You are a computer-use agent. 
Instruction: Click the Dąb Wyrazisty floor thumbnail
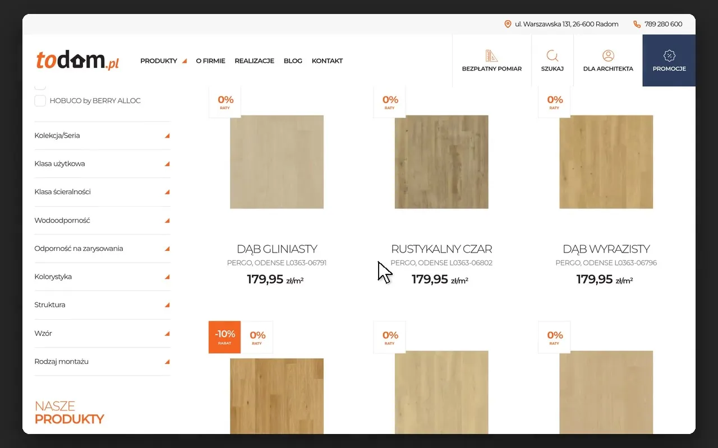606,162
